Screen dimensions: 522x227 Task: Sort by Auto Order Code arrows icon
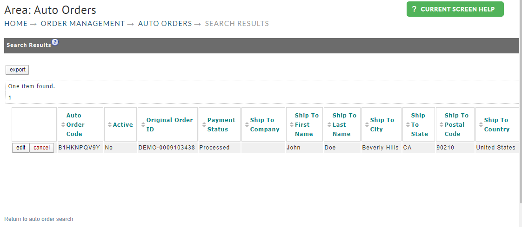(63, 124)
